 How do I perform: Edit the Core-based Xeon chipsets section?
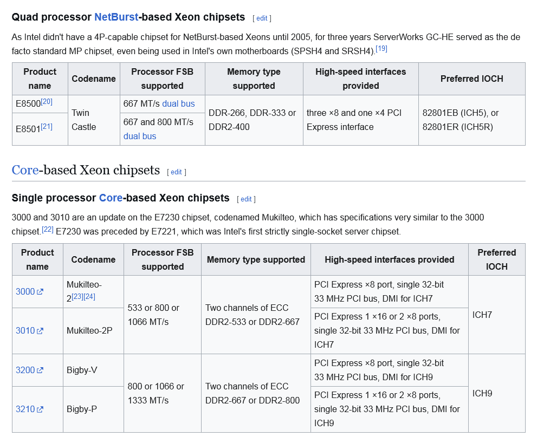tap(176, 172)
